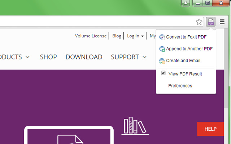Expand the PRODUCTS menu chevron
Image resolution: width=231 pixels, height=144 pixels.
27,57
